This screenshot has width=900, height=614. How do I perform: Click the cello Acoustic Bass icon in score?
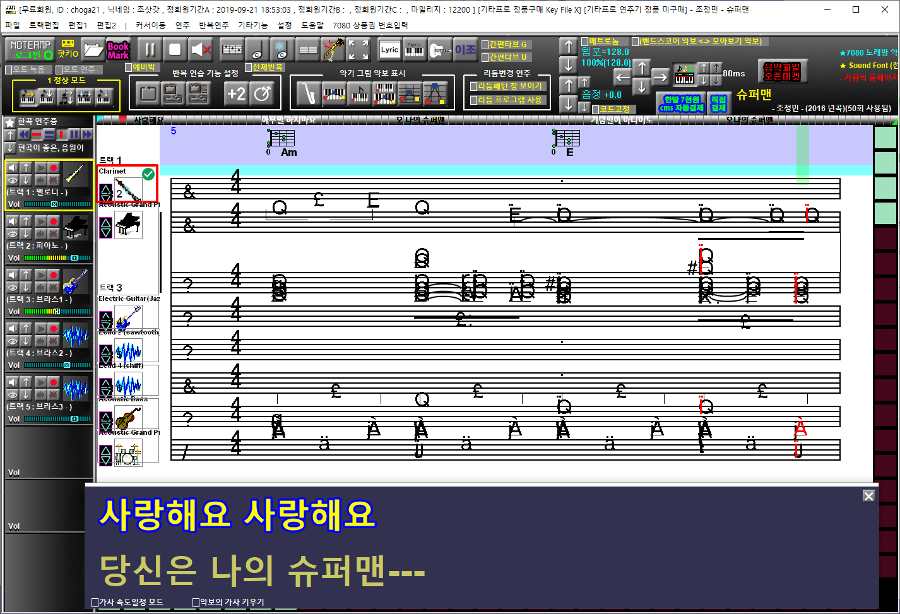tap(128, 418)
